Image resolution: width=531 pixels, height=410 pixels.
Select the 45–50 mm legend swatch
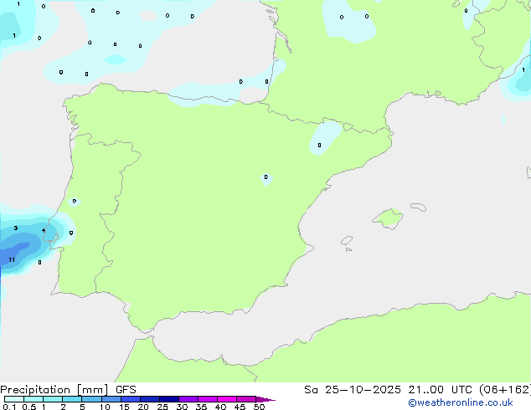click(x=246, y=399)
